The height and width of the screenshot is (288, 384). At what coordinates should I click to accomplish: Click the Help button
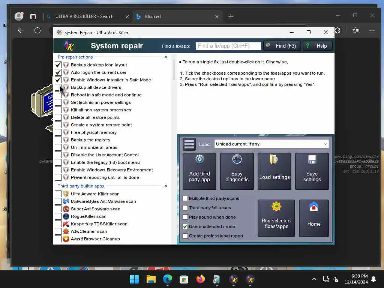coord(318,46)
